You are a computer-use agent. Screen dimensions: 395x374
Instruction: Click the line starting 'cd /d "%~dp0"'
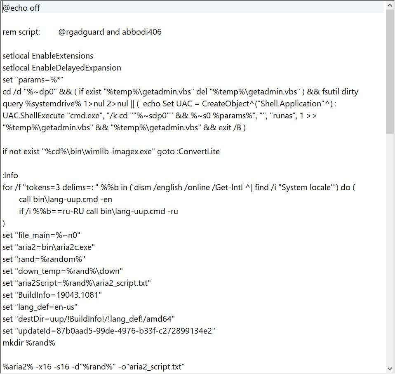[x=180, y=92]
